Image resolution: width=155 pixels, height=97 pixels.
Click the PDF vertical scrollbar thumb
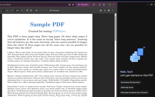[x=115, y=28]
